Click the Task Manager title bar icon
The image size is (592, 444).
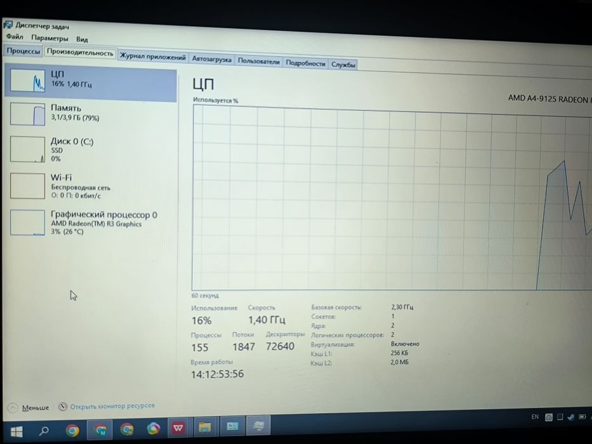click(8, 25)
